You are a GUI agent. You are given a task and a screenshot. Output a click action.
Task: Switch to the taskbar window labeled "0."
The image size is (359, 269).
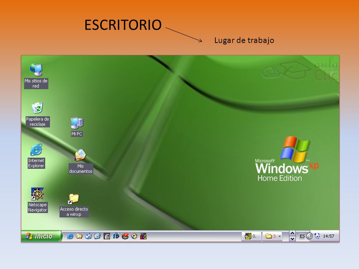click(x=251, y=236)
